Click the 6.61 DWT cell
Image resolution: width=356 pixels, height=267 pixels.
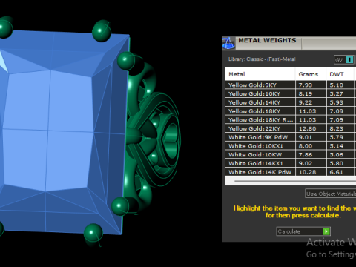pyautogui.click(x=340, y=172)
